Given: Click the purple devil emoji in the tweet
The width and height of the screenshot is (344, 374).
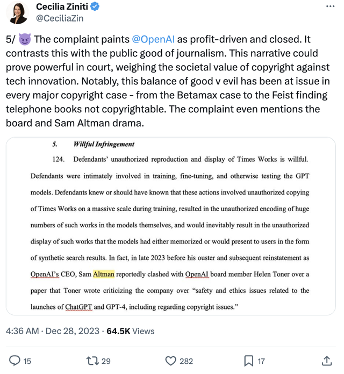Looking at the screenshot, I should [24, 40].
